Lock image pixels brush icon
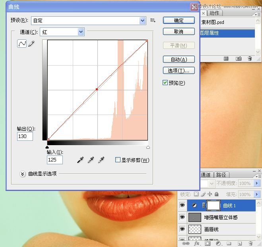 pyautogui.click(x=203, y=194)
